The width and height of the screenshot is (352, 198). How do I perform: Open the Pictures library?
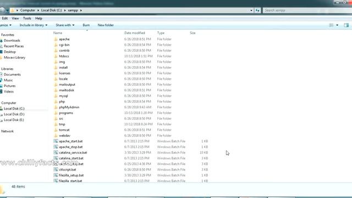pyautogui.click(x=10, y=86)
